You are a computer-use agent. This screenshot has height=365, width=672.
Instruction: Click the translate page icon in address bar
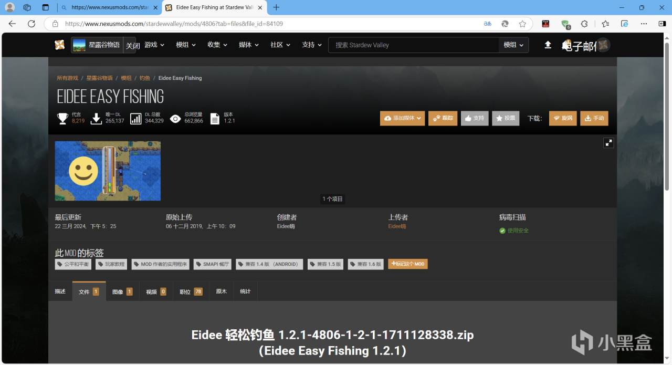(x=488, y=24)
